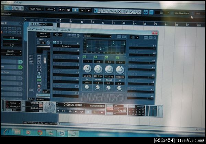Open Mono Out routing in Channel Settings
This screenshot has height=144, width=206.
[x=43, y=36]
